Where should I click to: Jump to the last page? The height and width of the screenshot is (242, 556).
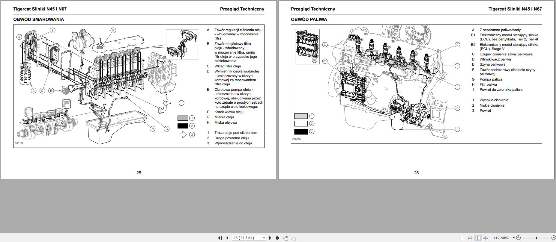point(277,238)
